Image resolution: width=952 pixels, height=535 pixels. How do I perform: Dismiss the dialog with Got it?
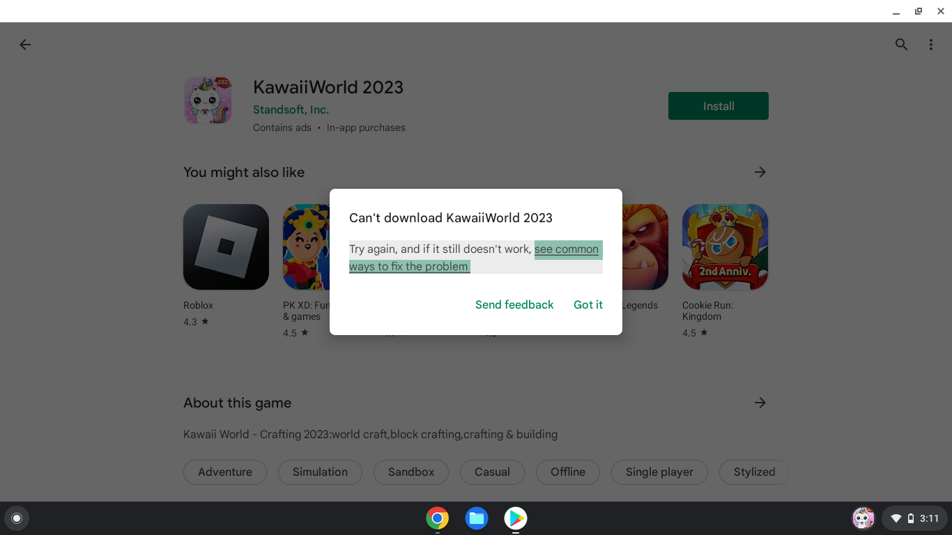tap(588, 304)
